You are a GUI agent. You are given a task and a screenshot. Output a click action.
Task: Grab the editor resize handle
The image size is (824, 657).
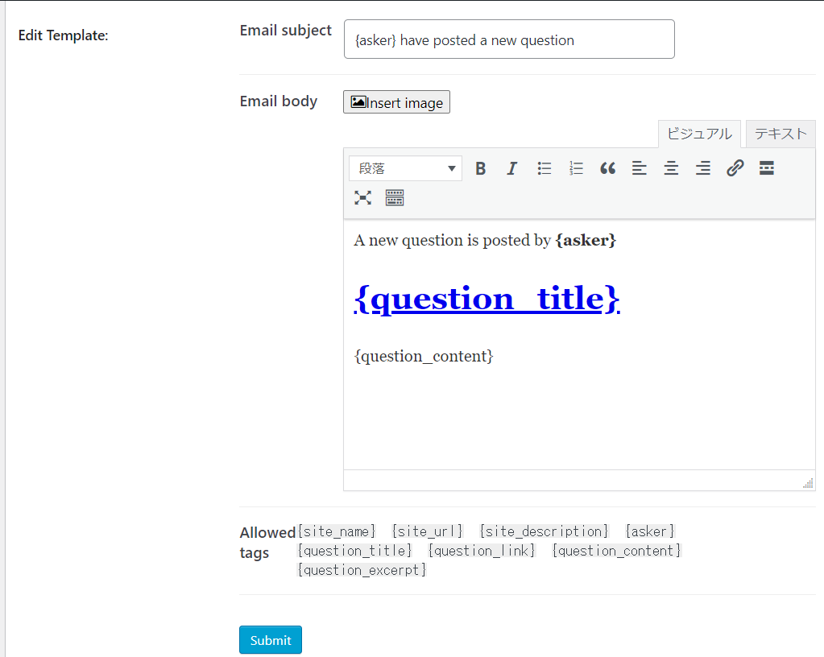pyautogui.click(x=808, y=483)
